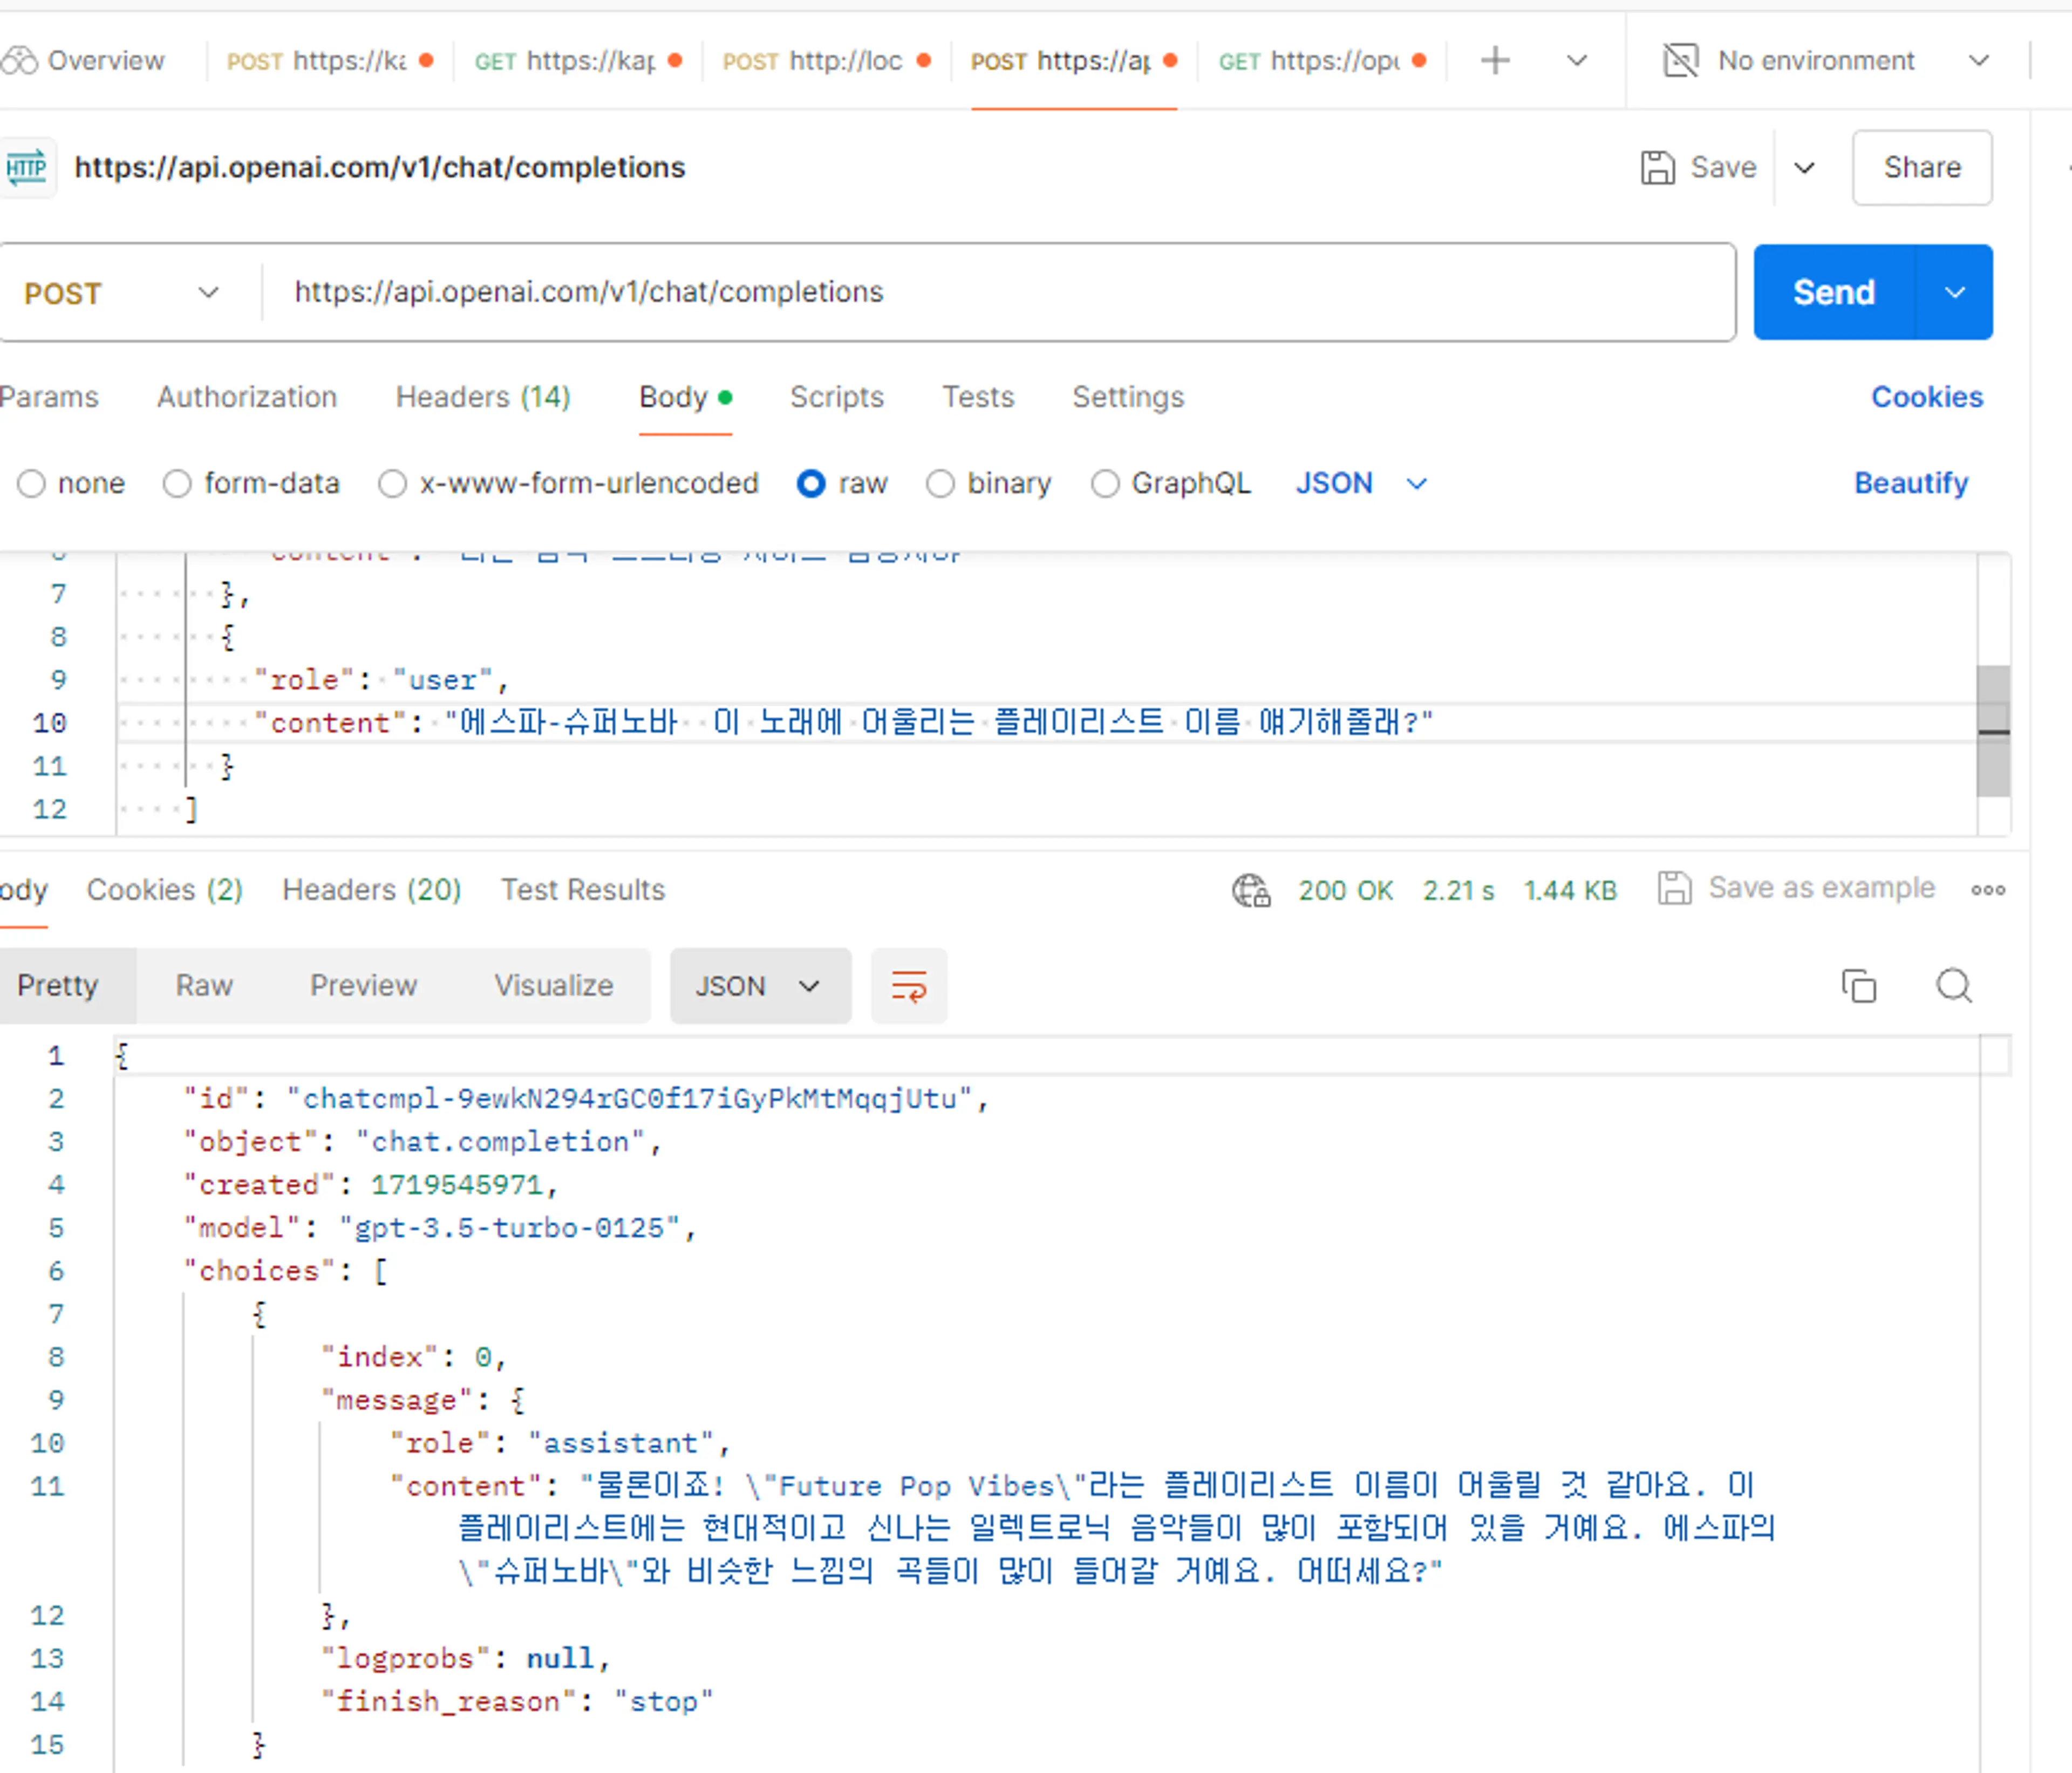The image size is (2072, 1773).
Task: Open a new request tab with plus icon
Action: click(1495, 61)
